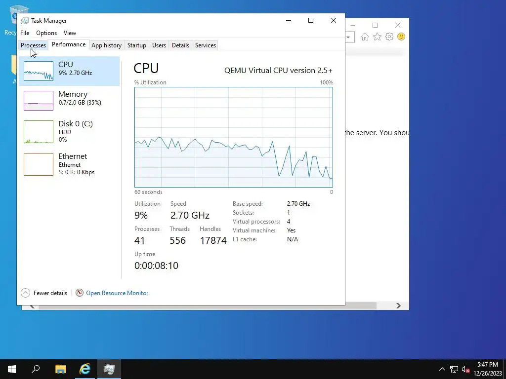Minimize the Task Manager window
The image size is (506, 379).
coord(289,20)
